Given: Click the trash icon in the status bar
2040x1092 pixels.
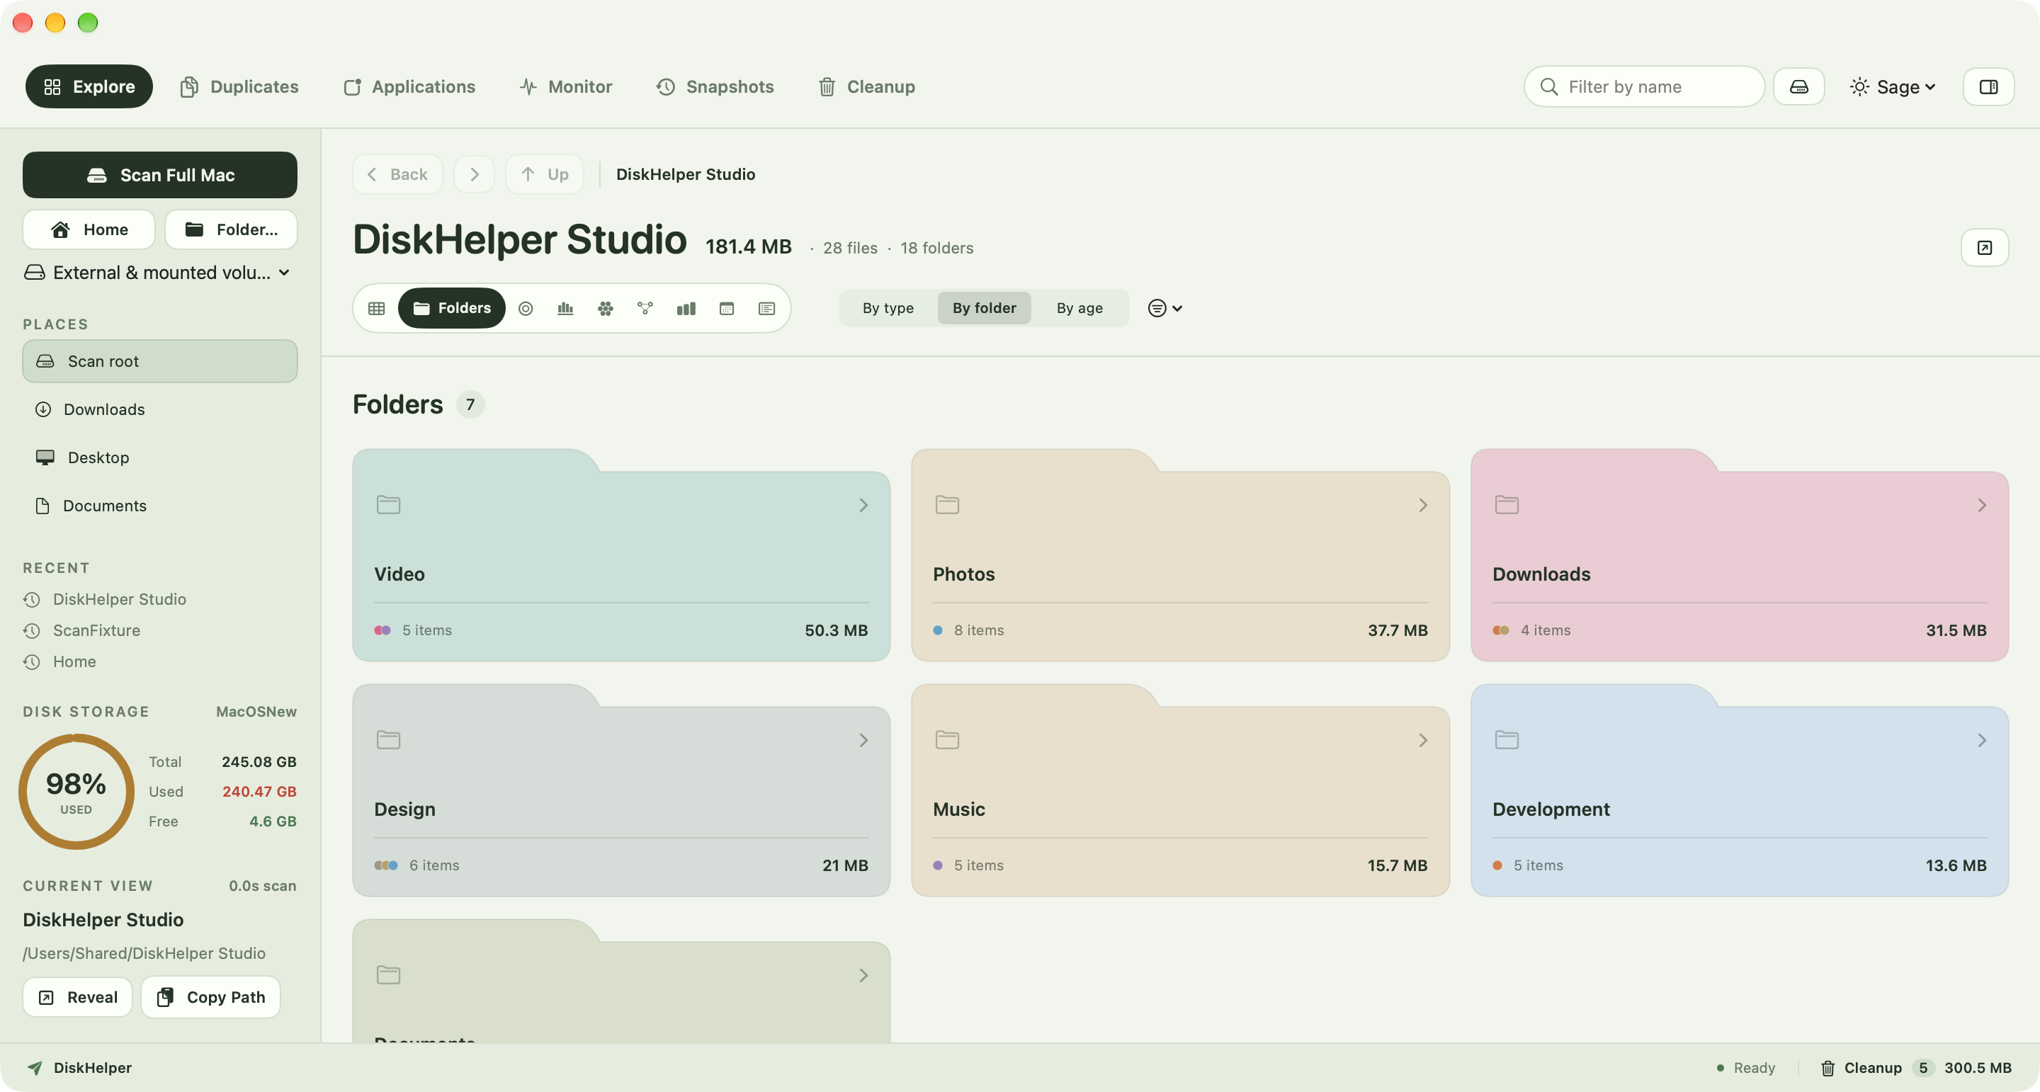Looking at the screenshot, I should pyautogui.click(x=1827, y=1067).
